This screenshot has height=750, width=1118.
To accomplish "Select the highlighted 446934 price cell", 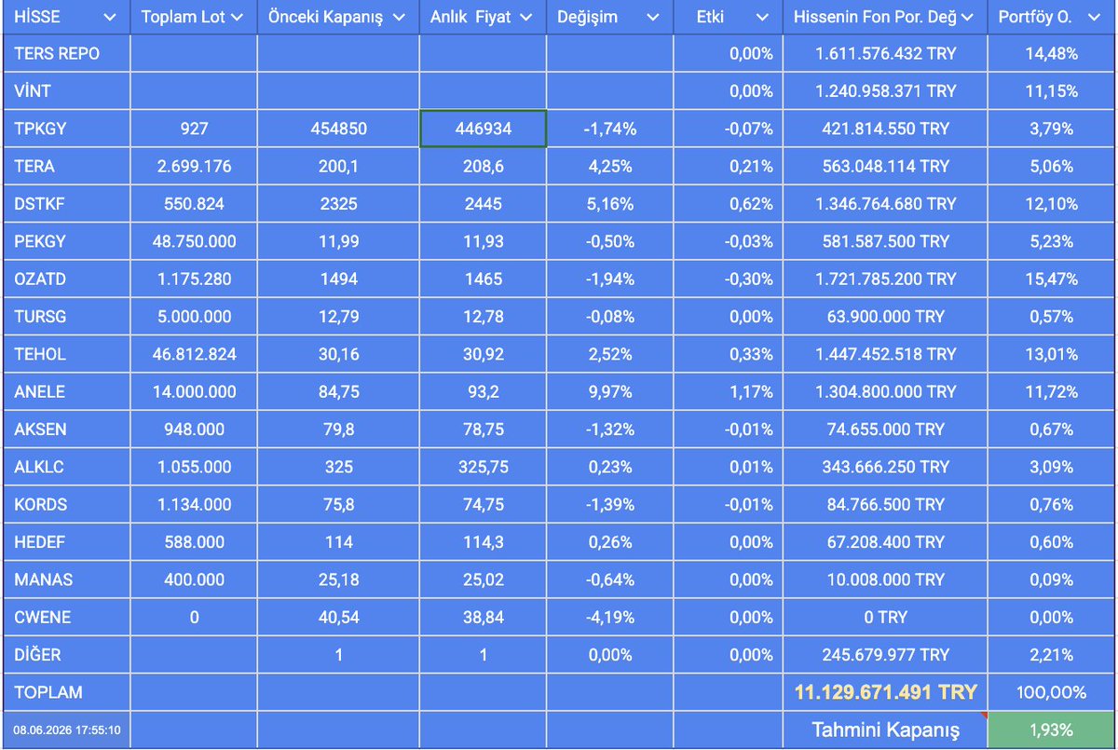I will (x=484, y=129).
